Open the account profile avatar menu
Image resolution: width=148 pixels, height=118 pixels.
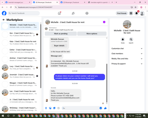coord(142,13)
